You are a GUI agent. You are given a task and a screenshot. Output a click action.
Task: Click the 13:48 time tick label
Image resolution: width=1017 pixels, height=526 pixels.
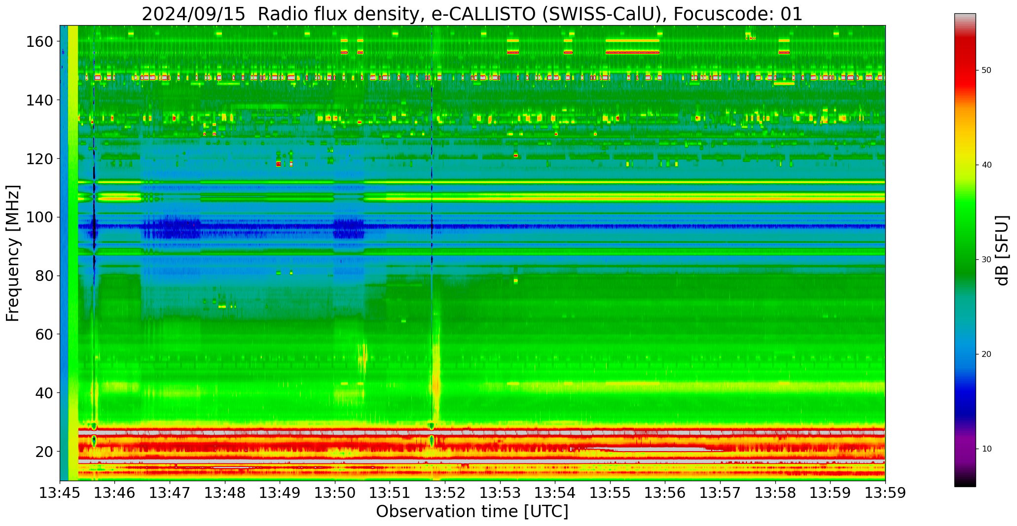click(x=225, y=493)
